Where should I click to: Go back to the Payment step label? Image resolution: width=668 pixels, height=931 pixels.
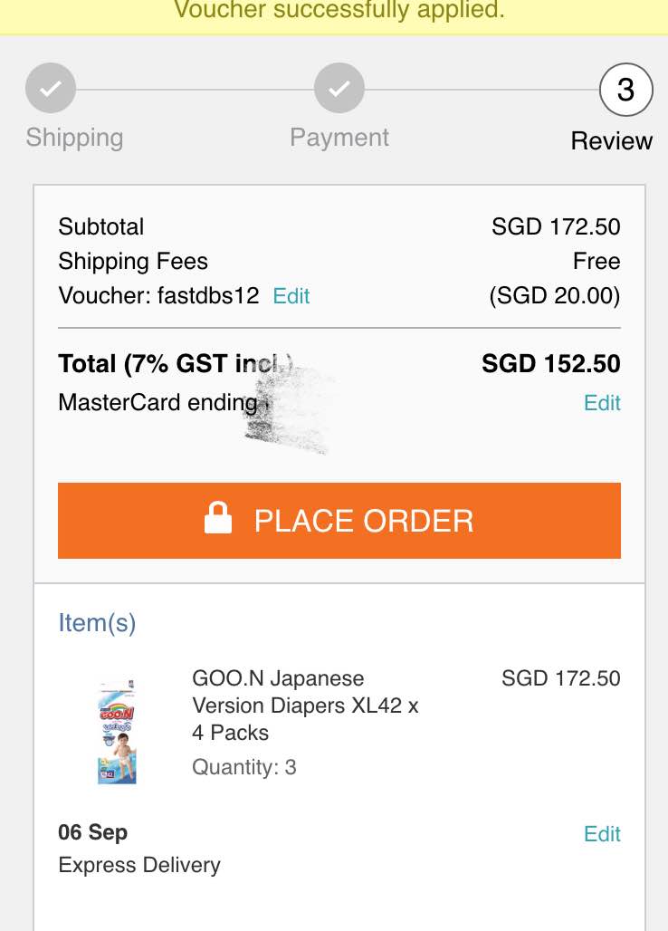pos(339,138)
